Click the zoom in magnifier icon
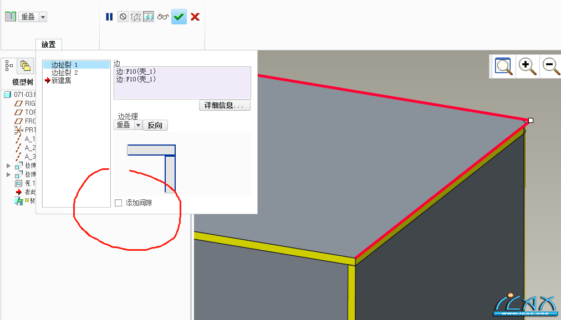The image size is (561, 320). 527,66
